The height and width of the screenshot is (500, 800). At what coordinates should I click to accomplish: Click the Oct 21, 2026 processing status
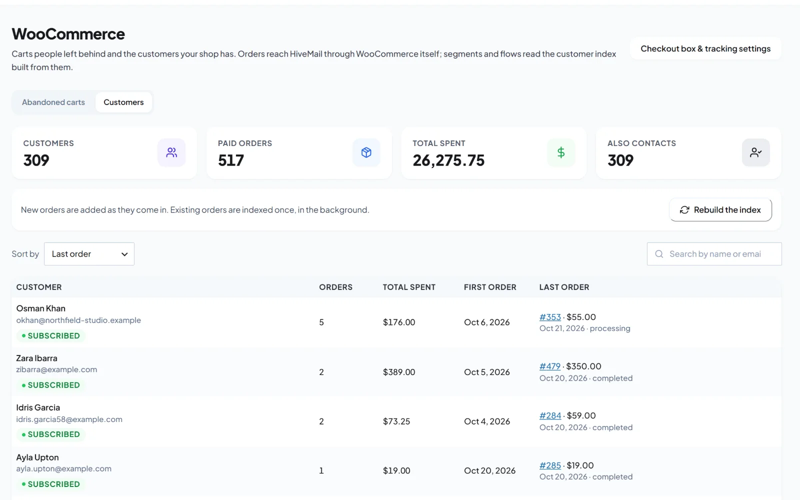tap(585, 328)
